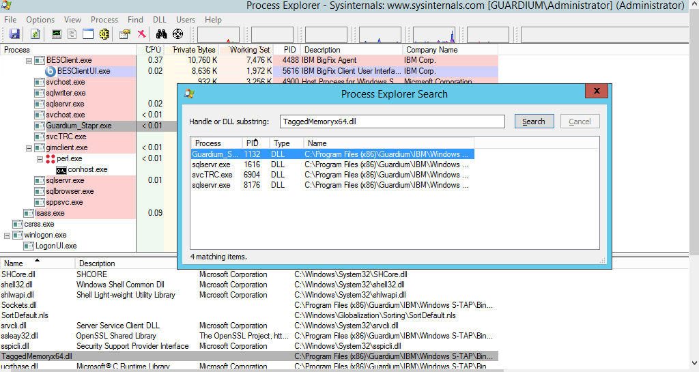Viewport: 699px width, 372px height.
Task: Click the binoculars Find Handle icon
Action: click(x=161, y=34)
